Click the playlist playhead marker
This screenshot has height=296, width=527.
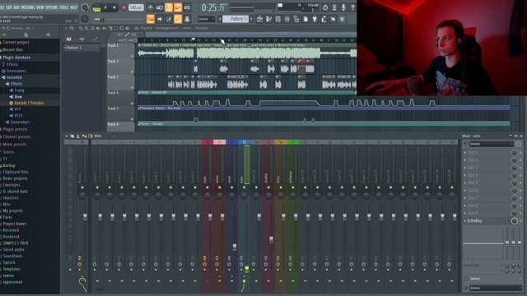tap(194, 39)
